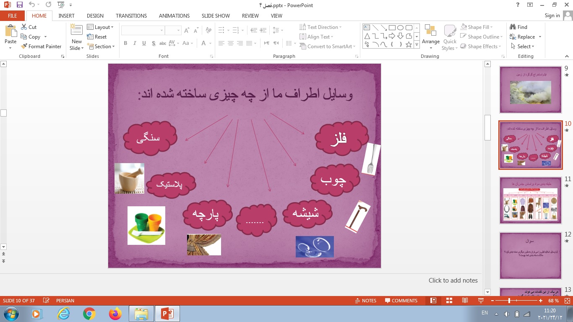This screenshot has height=322, width=573.
Task: Expand the Layout dropdown
Action: pos(101,27)
